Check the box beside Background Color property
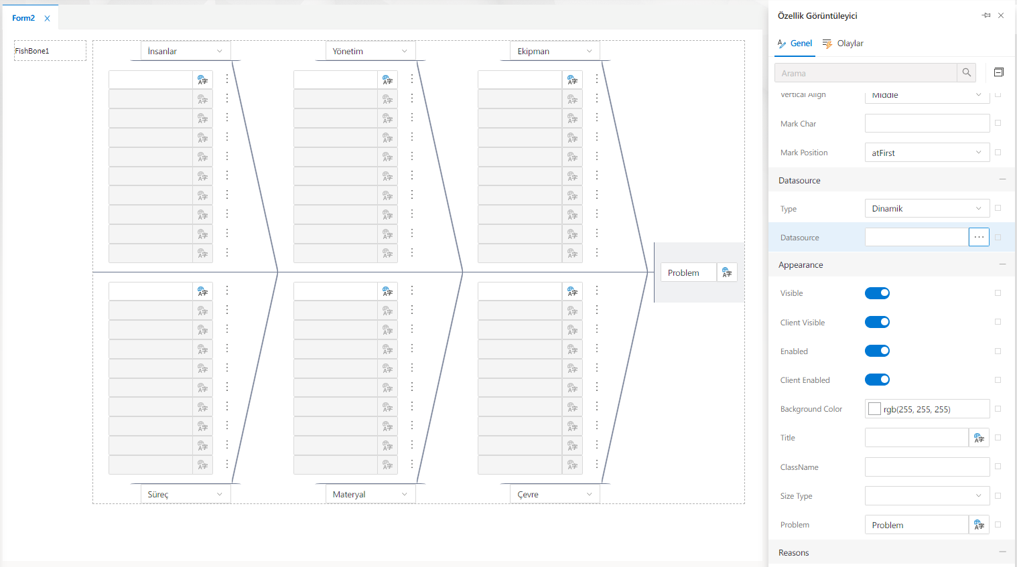Viewport: 1017px width, 567px height. point(998,408)
